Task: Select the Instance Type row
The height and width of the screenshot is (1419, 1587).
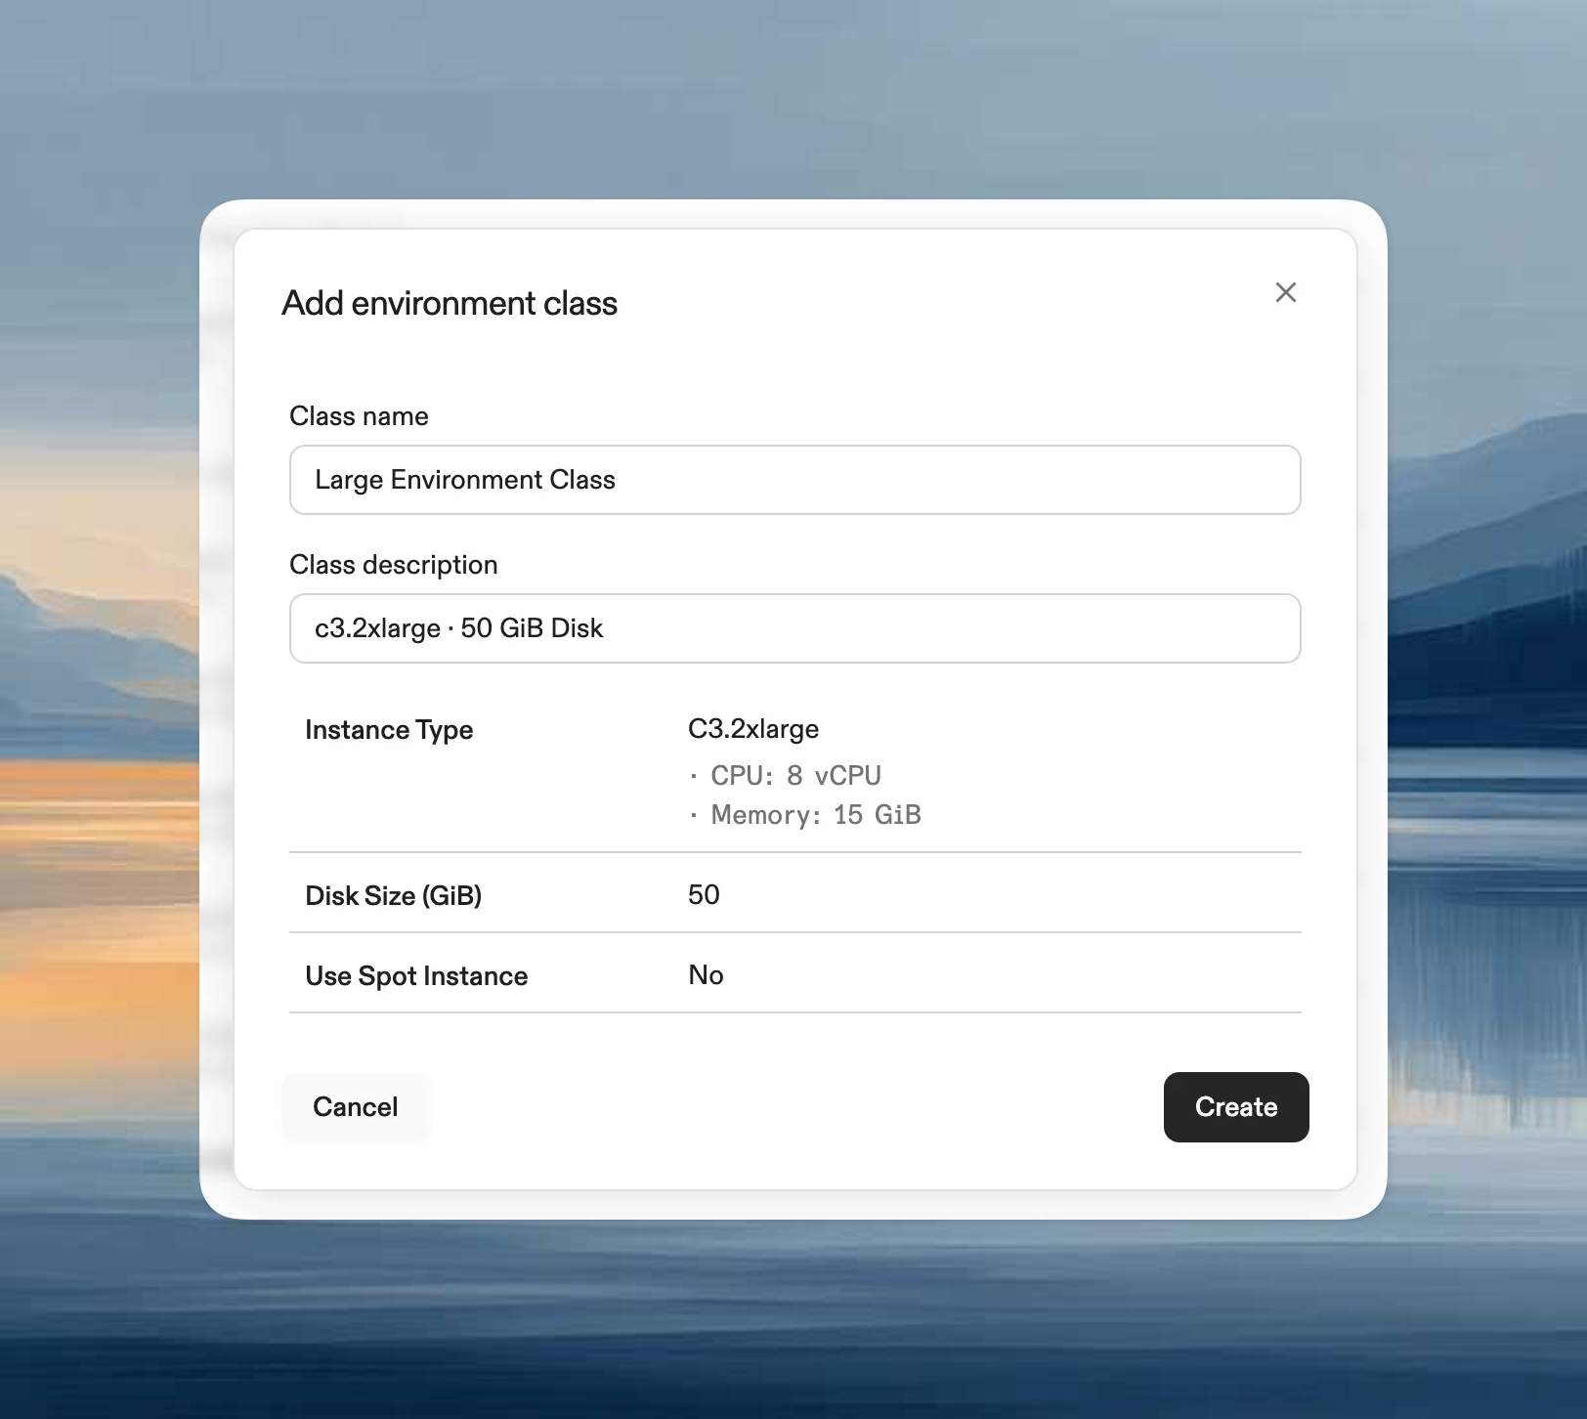Action: 389,729
